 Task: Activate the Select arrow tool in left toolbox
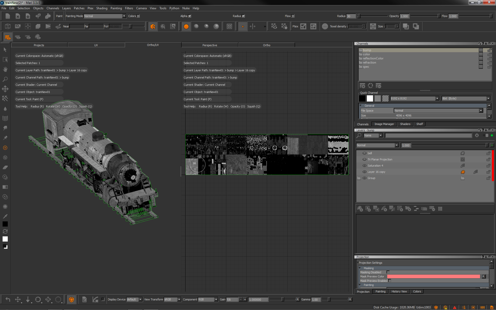[x=5, y=50]
